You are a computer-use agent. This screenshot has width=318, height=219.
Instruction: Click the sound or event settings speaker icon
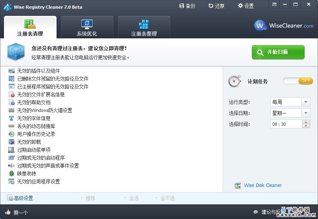pyautogui.click(x=11, y=166)
